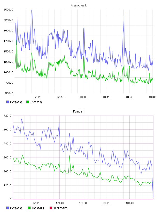This screenshot has width=157, height=212.
Task: Click the 18:40 time label on Mumbai chart
Action: point(130,203)
